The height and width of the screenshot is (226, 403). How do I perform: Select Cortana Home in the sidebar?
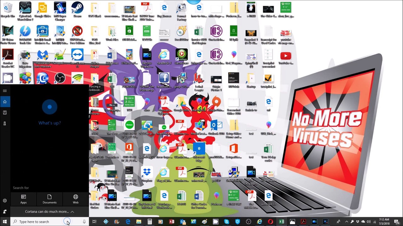(x=5, y=102)
